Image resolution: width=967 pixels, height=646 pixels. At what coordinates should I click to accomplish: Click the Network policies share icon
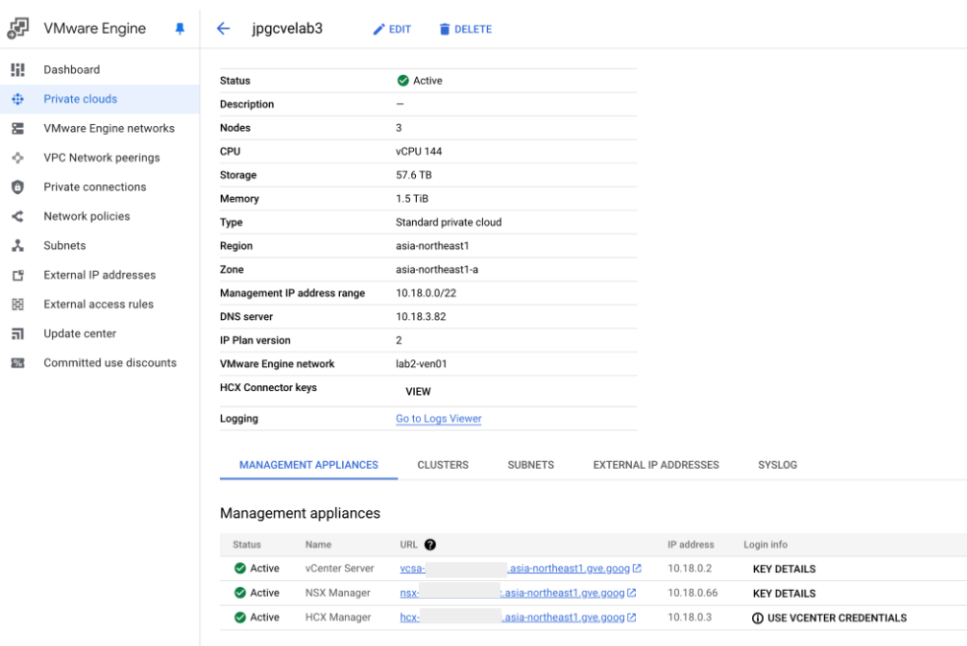point(18,217)
